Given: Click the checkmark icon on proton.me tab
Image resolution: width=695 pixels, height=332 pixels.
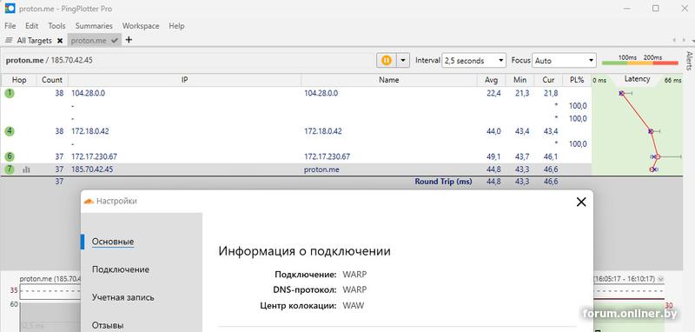Looking at the screenshot, I should point(115,40).
